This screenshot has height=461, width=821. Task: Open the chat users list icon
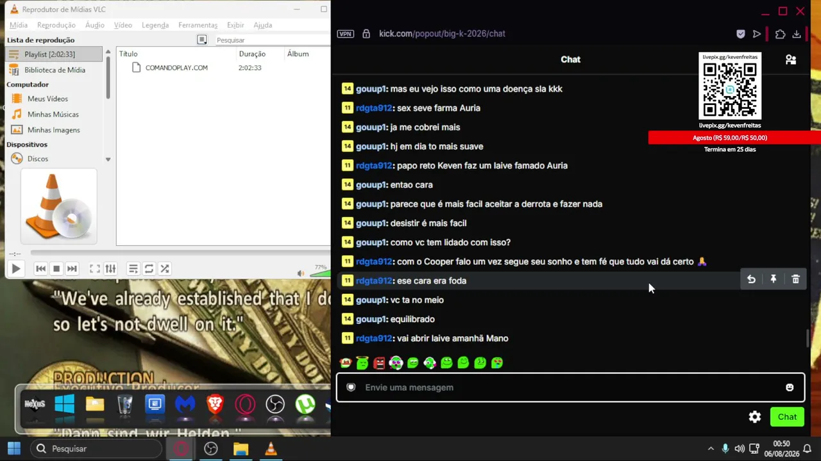(791, 60)
